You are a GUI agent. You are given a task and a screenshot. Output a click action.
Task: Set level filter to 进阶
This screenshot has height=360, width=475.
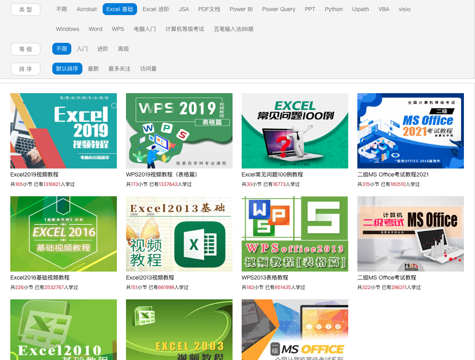coord(103,49)
